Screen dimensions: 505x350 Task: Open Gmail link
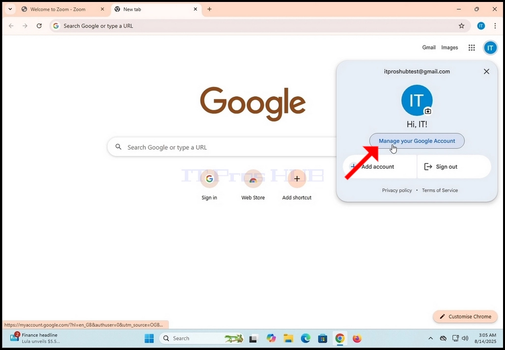[429, 48]
